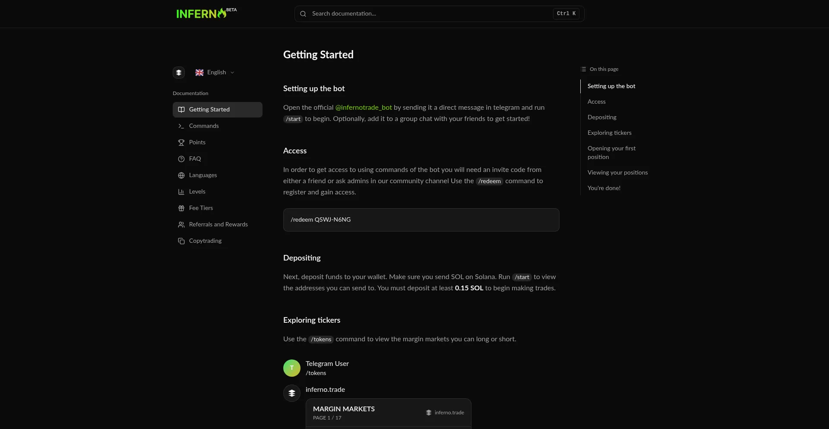This screenshot has width=829, height=429.
Task: Click the Copytrading copy icon
Action: (x=181, y=241)
